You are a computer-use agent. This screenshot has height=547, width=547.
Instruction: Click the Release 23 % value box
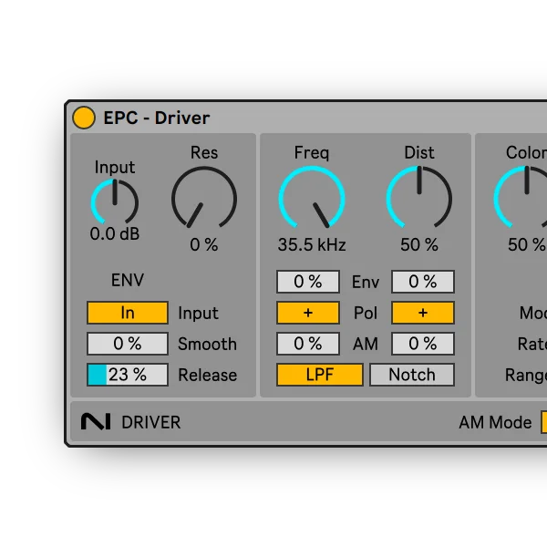[x=128, y=375]
